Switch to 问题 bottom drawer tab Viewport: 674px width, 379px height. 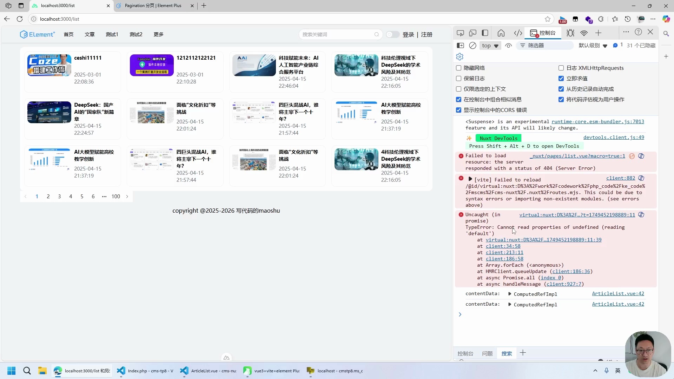(x=487, y=353)
